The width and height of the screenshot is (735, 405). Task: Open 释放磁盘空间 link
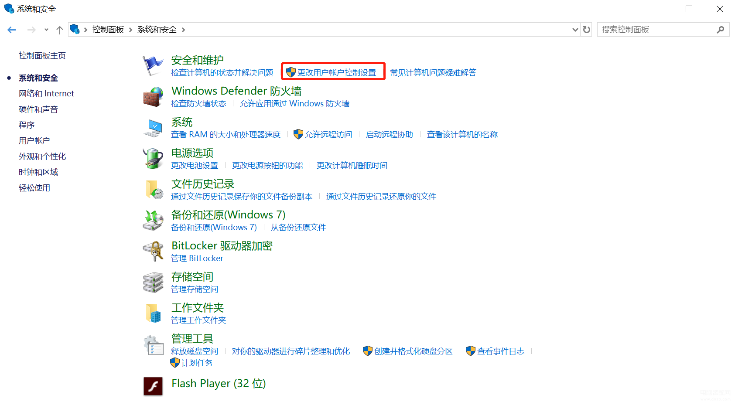click(195, 351)
